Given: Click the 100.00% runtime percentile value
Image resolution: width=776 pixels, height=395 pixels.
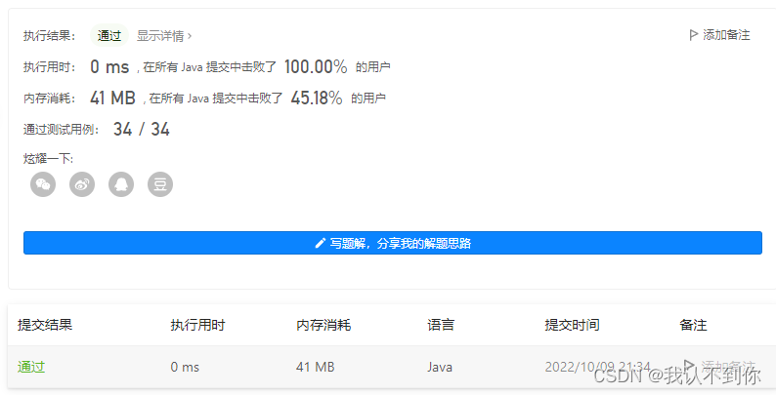Looking at the screenshot, I should coord(316,66).
